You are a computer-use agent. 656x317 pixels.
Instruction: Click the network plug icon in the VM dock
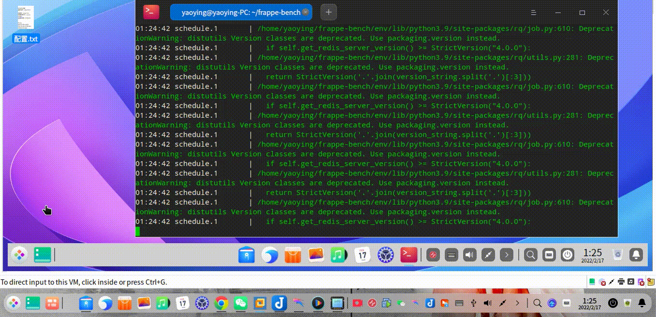(x=488, y=255)
